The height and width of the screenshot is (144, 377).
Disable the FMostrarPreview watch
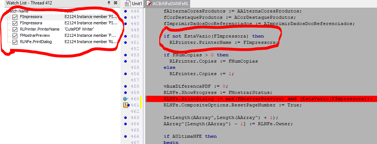15,36
